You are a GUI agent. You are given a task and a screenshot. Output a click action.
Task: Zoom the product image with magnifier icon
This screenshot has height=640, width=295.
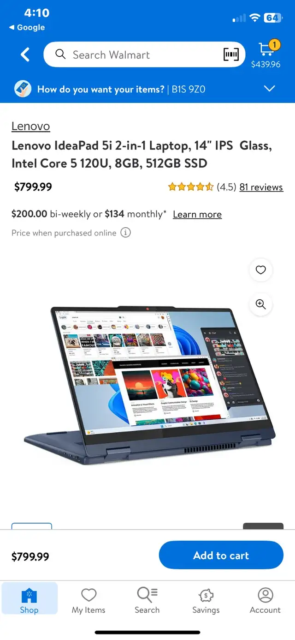[261, 304]
